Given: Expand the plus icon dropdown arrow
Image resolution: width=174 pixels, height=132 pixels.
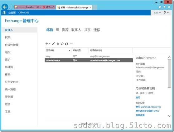Looking at the screenshot, I should pos(50,44).
